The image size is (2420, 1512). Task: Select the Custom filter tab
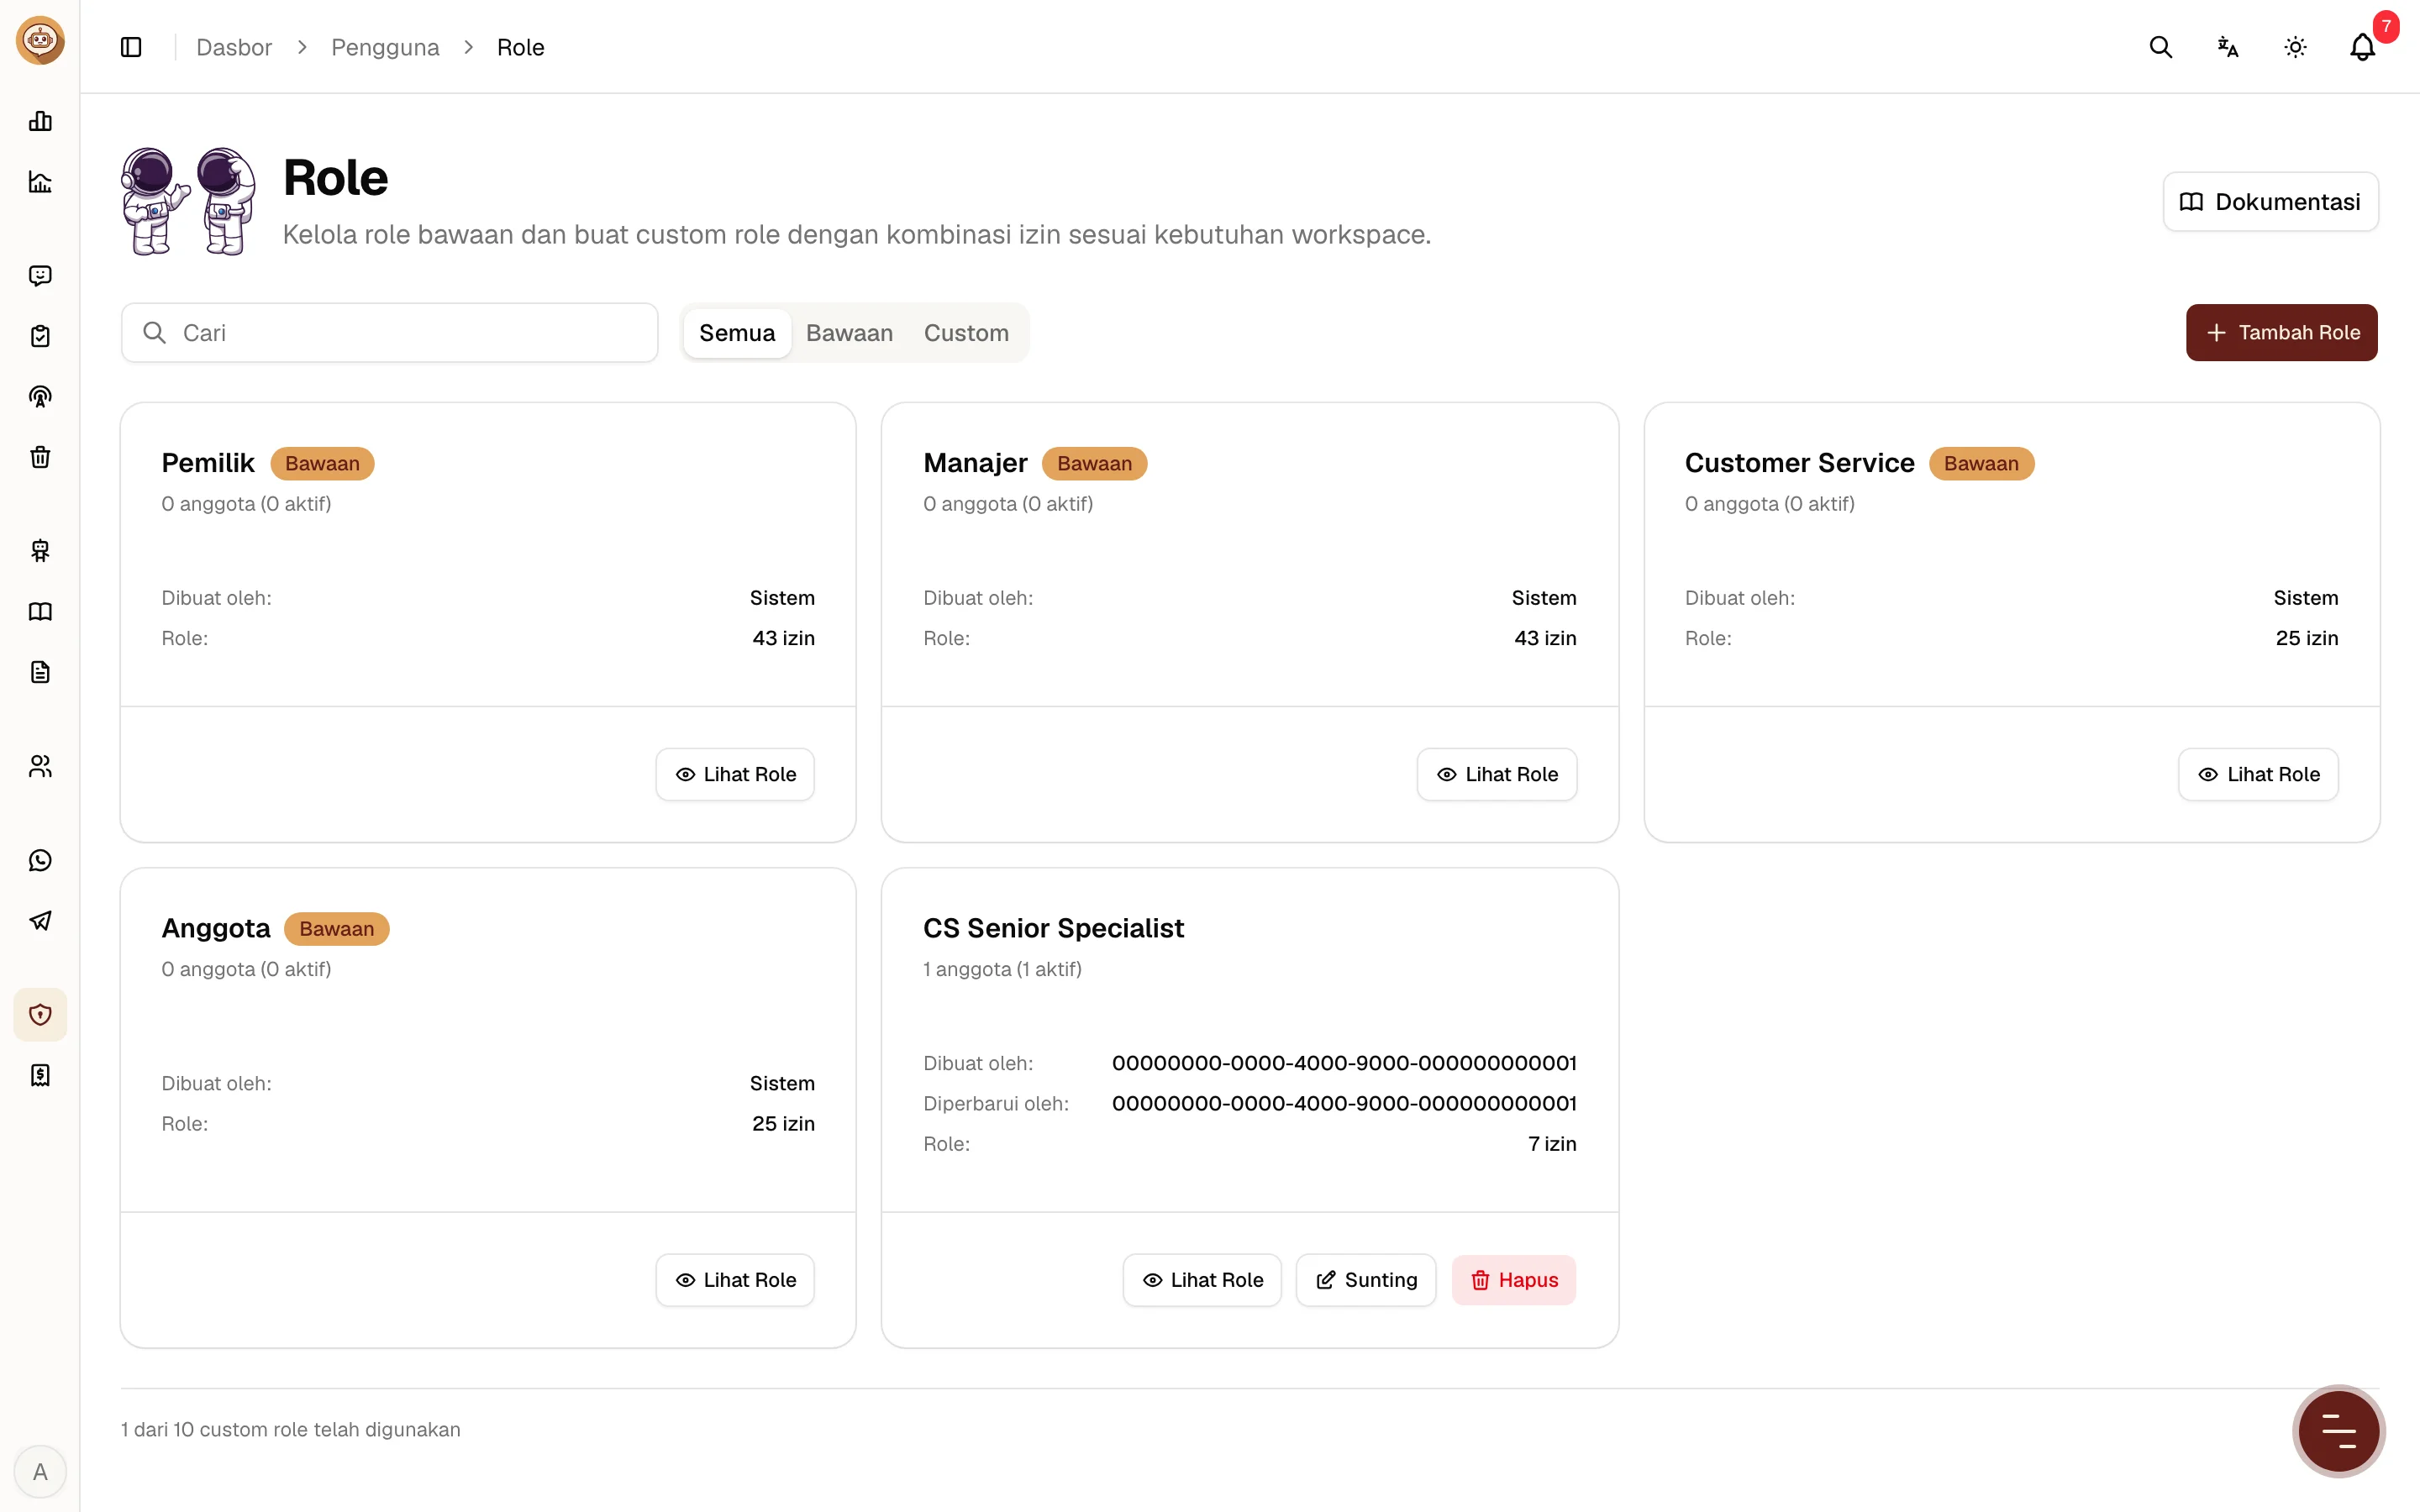coord(966,333)
